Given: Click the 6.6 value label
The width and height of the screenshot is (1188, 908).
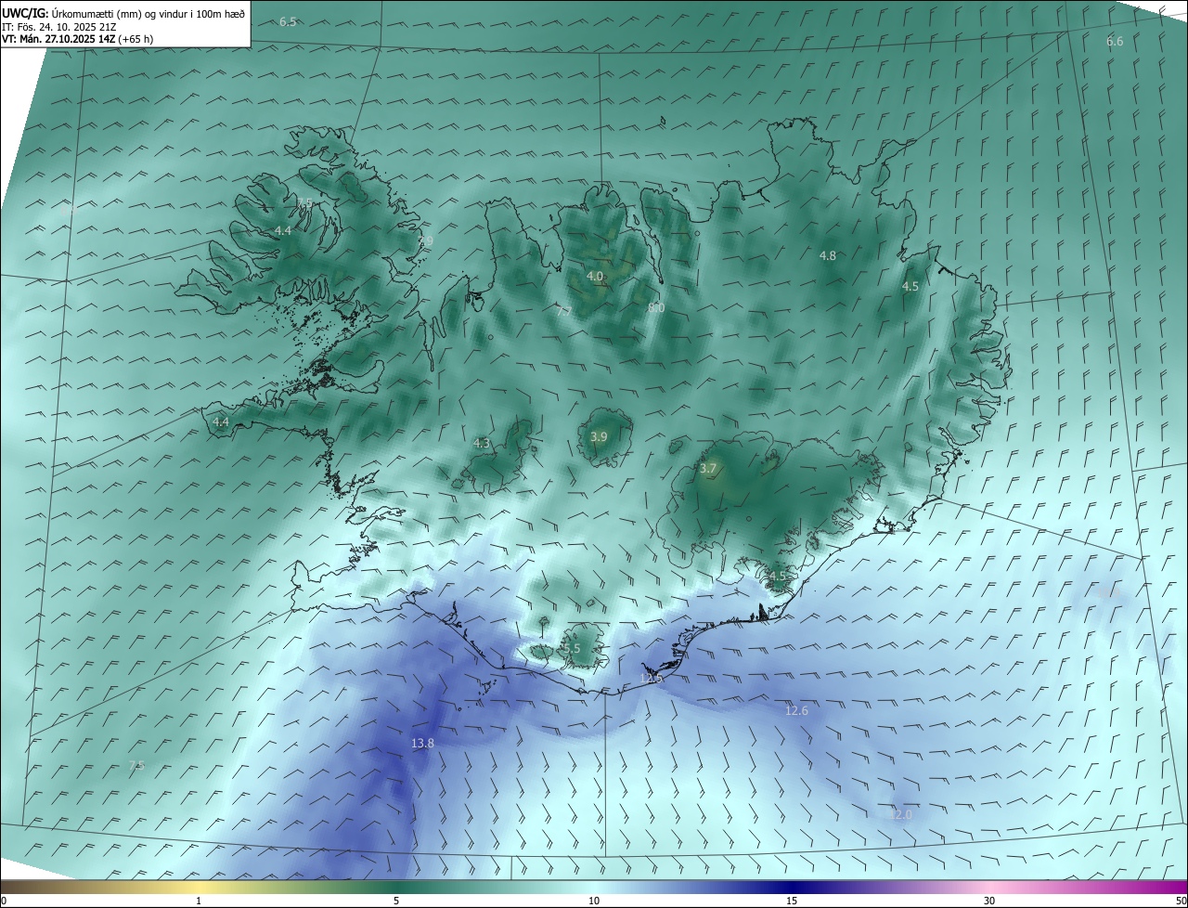Looking at the screenshot, I should click(1115, 41).
